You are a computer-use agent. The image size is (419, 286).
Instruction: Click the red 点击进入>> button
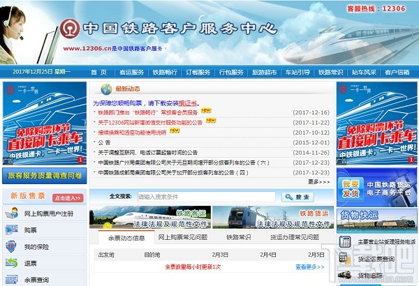pyautogui.click(x=68, y=198)
